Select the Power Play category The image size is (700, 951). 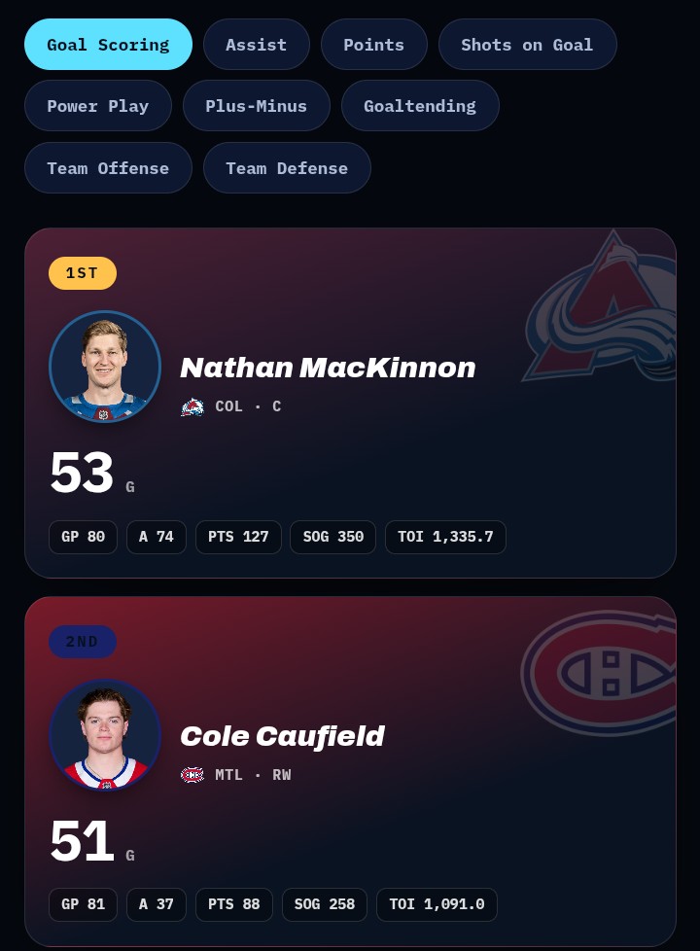pos(98,106)
